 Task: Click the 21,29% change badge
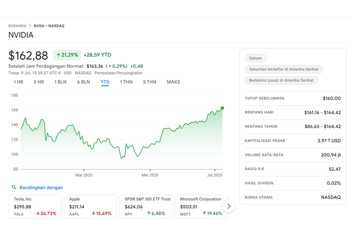tap(67, 55)
